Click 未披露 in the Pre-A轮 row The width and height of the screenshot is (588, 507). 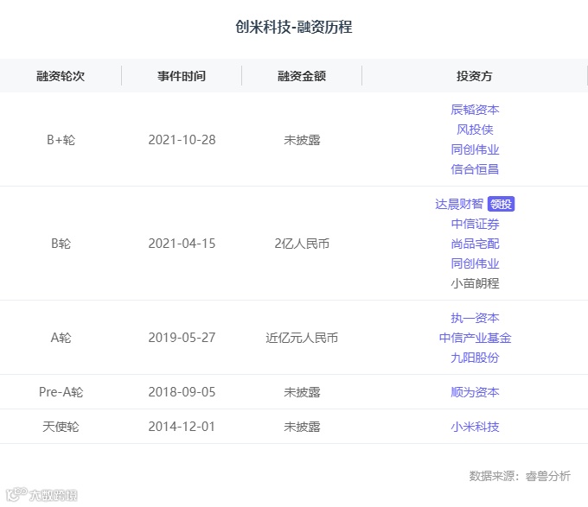point(302,392)
